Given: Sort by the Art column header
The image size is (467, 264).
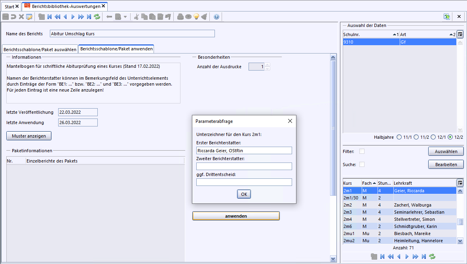Looking at the screenshot, I should click(x=428, y=34).
